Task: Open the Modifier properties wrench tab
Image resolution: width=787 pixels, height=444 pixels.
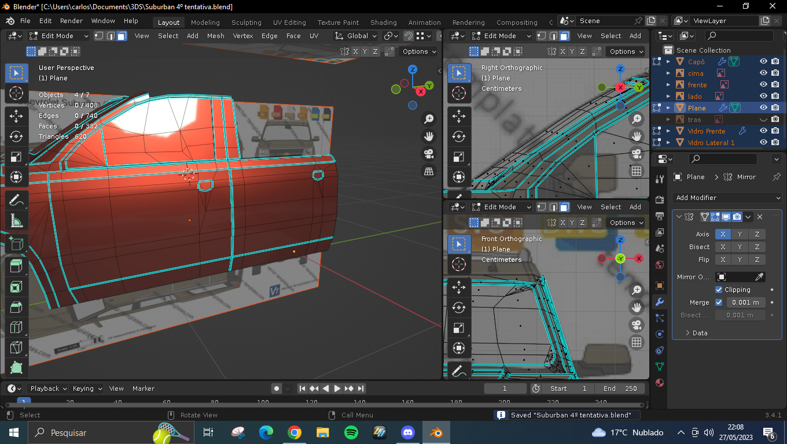Action: coord(659,302)
